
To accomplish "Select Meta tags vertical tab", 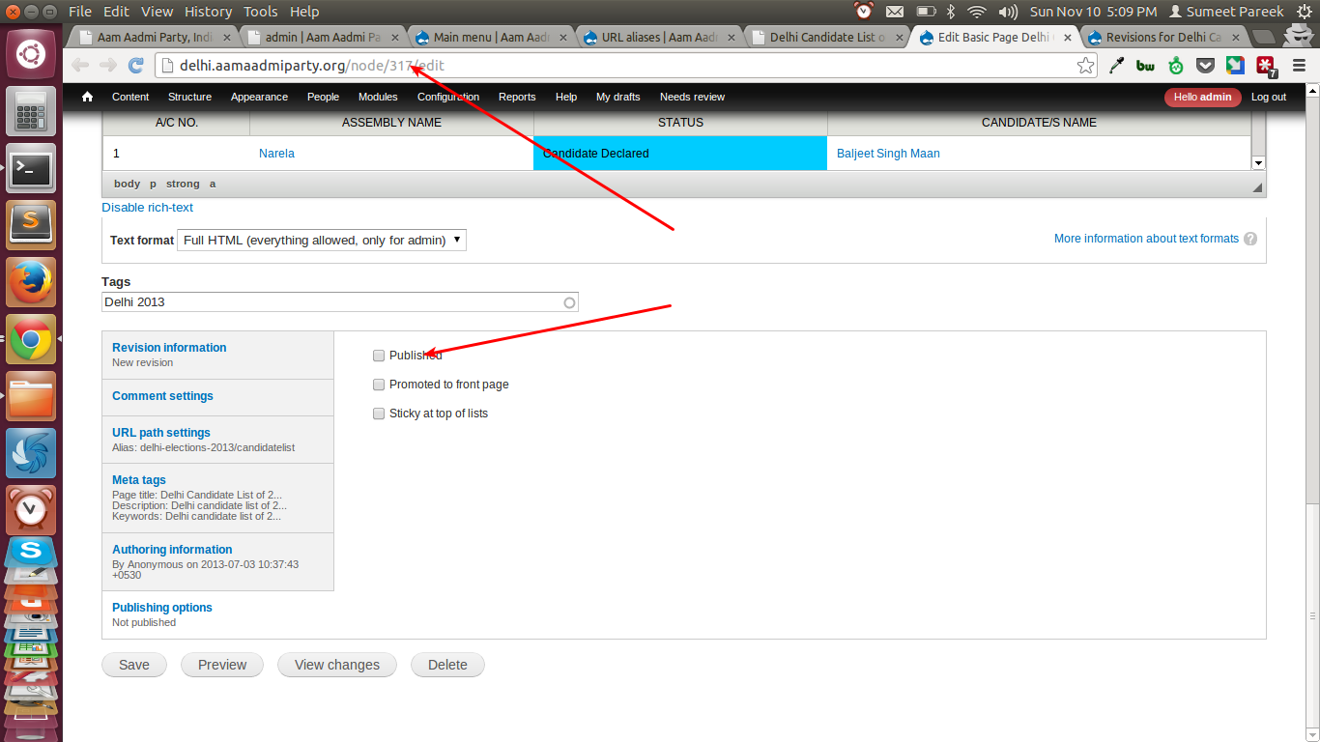I will [x=217, y=498].
